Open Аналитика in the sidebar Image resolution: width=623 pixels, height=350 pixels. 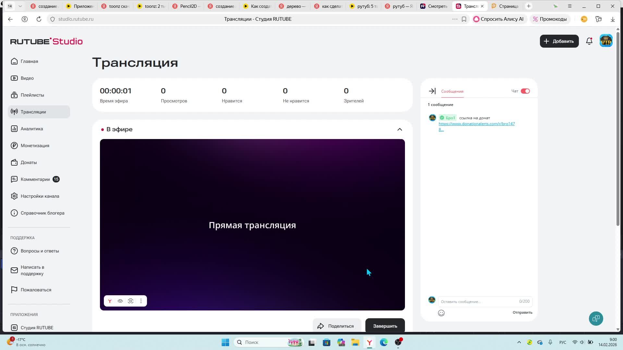tap(32, 129)
